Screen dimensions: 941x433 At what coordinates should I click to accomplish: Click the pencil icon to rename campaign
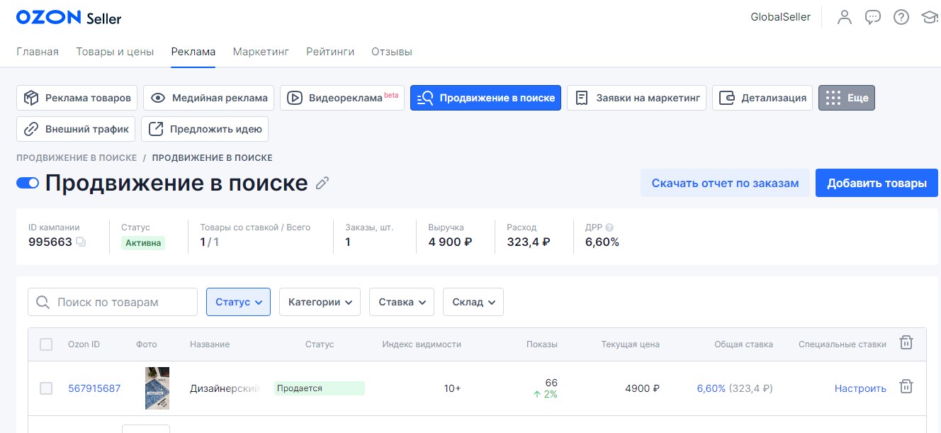(x=322, y=184)
